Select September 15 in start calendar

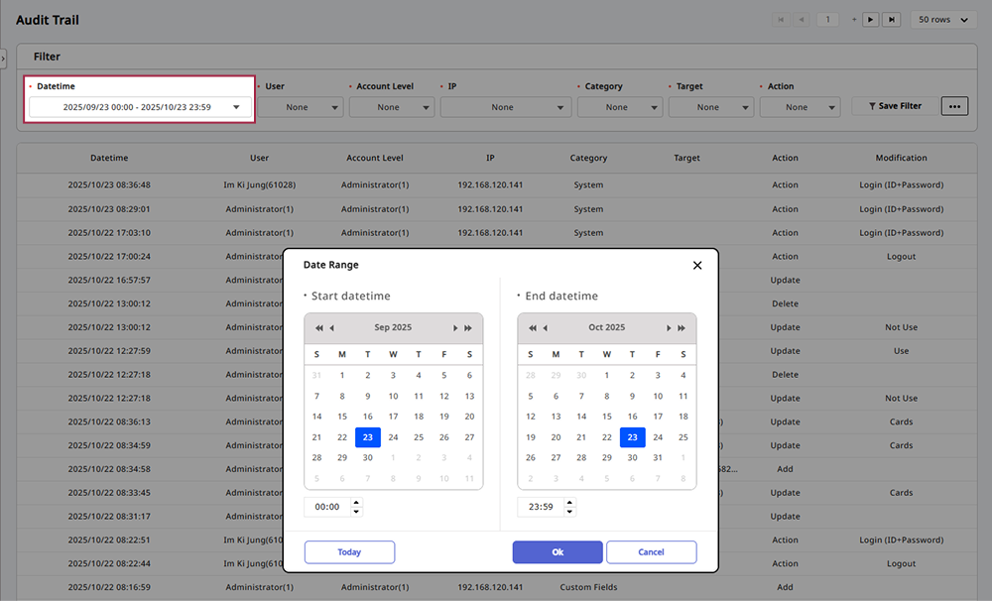[x=342, y=417]
